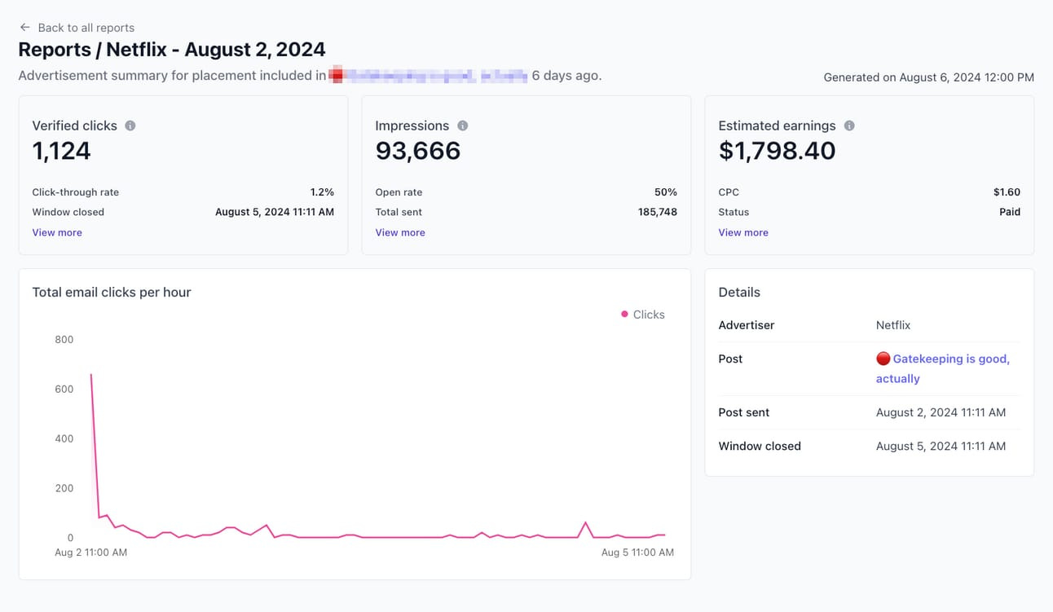Open View more under Impressions
Viewport: 1053px width, 612px height.
pos(400,232)
